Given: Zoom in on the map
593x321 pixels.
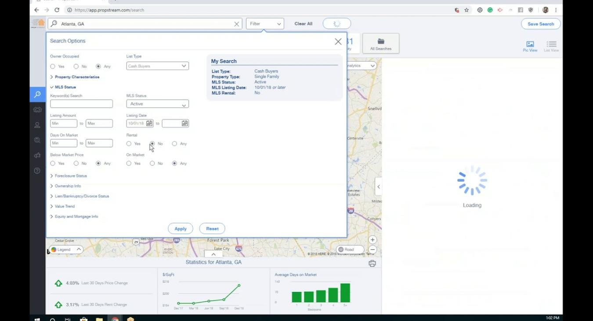Looking at the screenshot, I should (372, 240).
